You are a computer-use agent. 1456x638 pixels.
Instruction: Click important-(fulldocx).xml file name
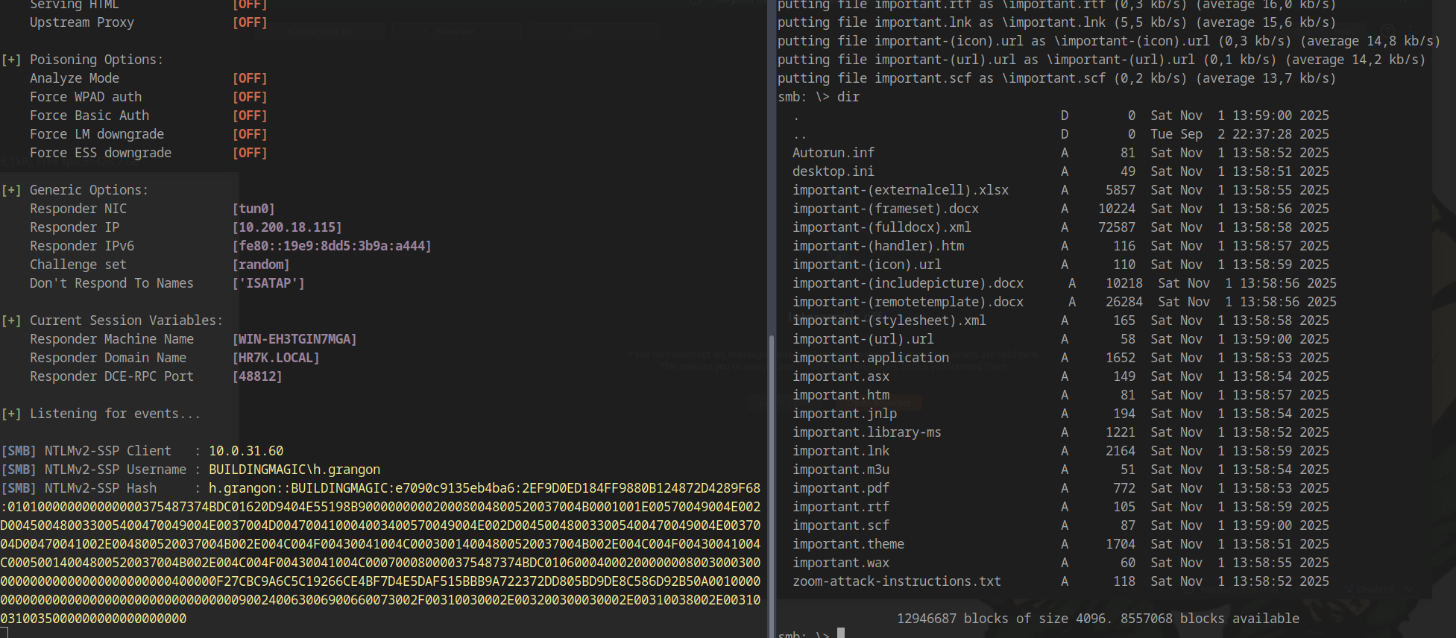click(x=882, y=227)
